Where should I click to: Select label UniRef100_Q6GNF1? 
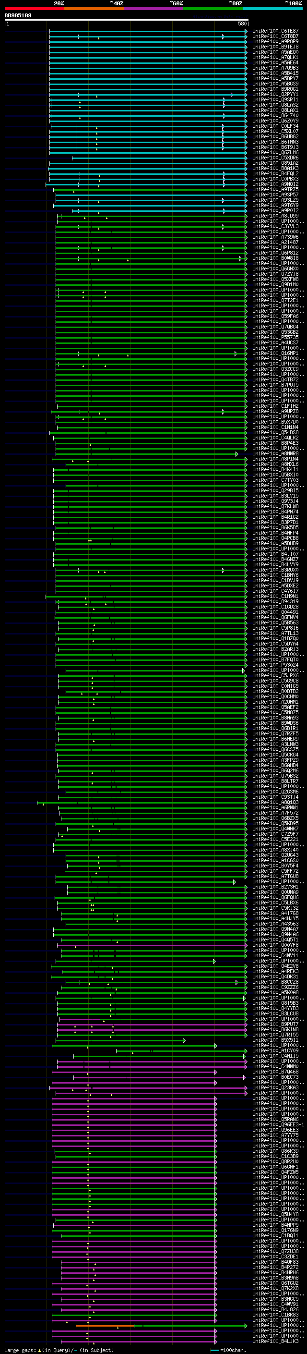275,1167
